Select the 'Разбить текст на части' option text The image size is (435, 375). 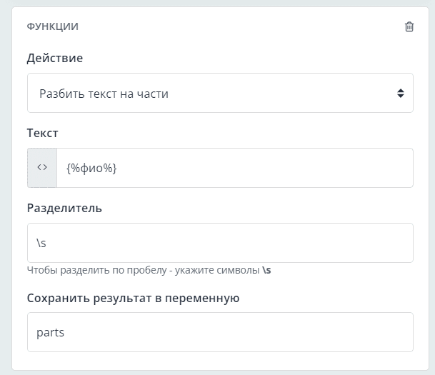click(104, 93)
